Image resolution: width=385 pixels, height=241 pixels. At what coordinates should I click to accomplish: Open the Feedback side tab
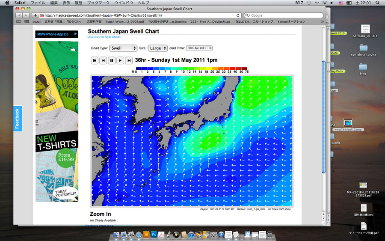pyautogui.click(x=18, y=119)
